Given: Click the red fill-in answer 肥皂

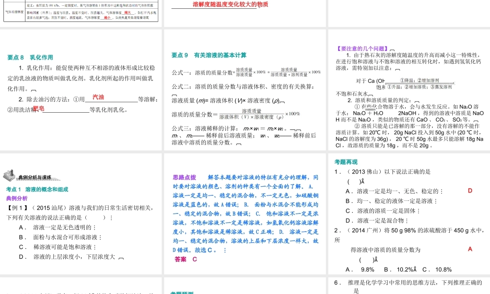Looking at the screenshot, I should pyautogui.click(x=39, y=108).
